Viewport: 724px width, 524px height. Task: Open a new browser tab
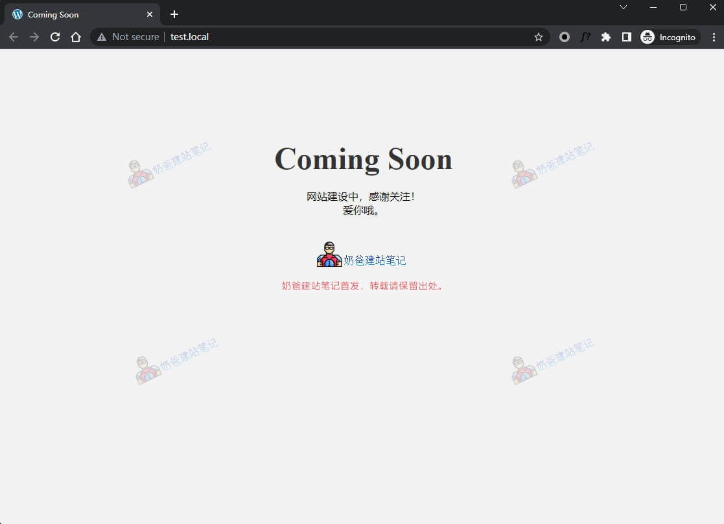pyautogui.click(x=174, y=14)
